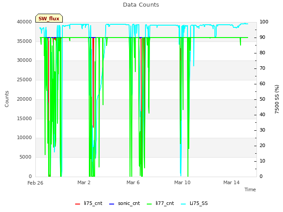Click the 30 right-axis tick label

point(262,130)
